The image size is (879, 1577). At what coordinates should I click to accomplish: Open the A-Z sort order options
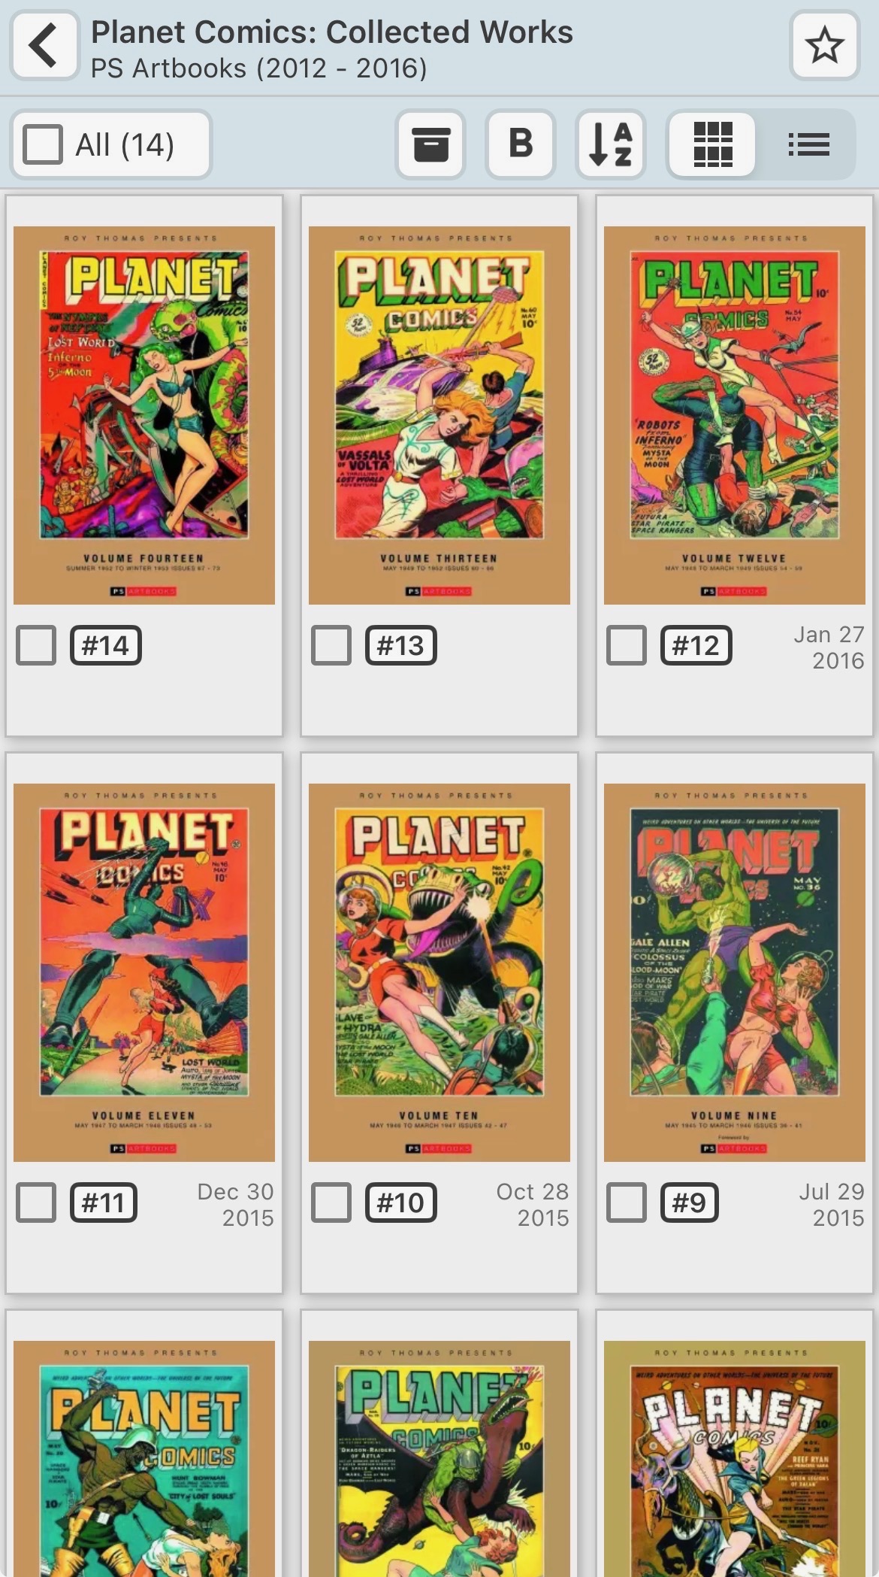point(611,144)
